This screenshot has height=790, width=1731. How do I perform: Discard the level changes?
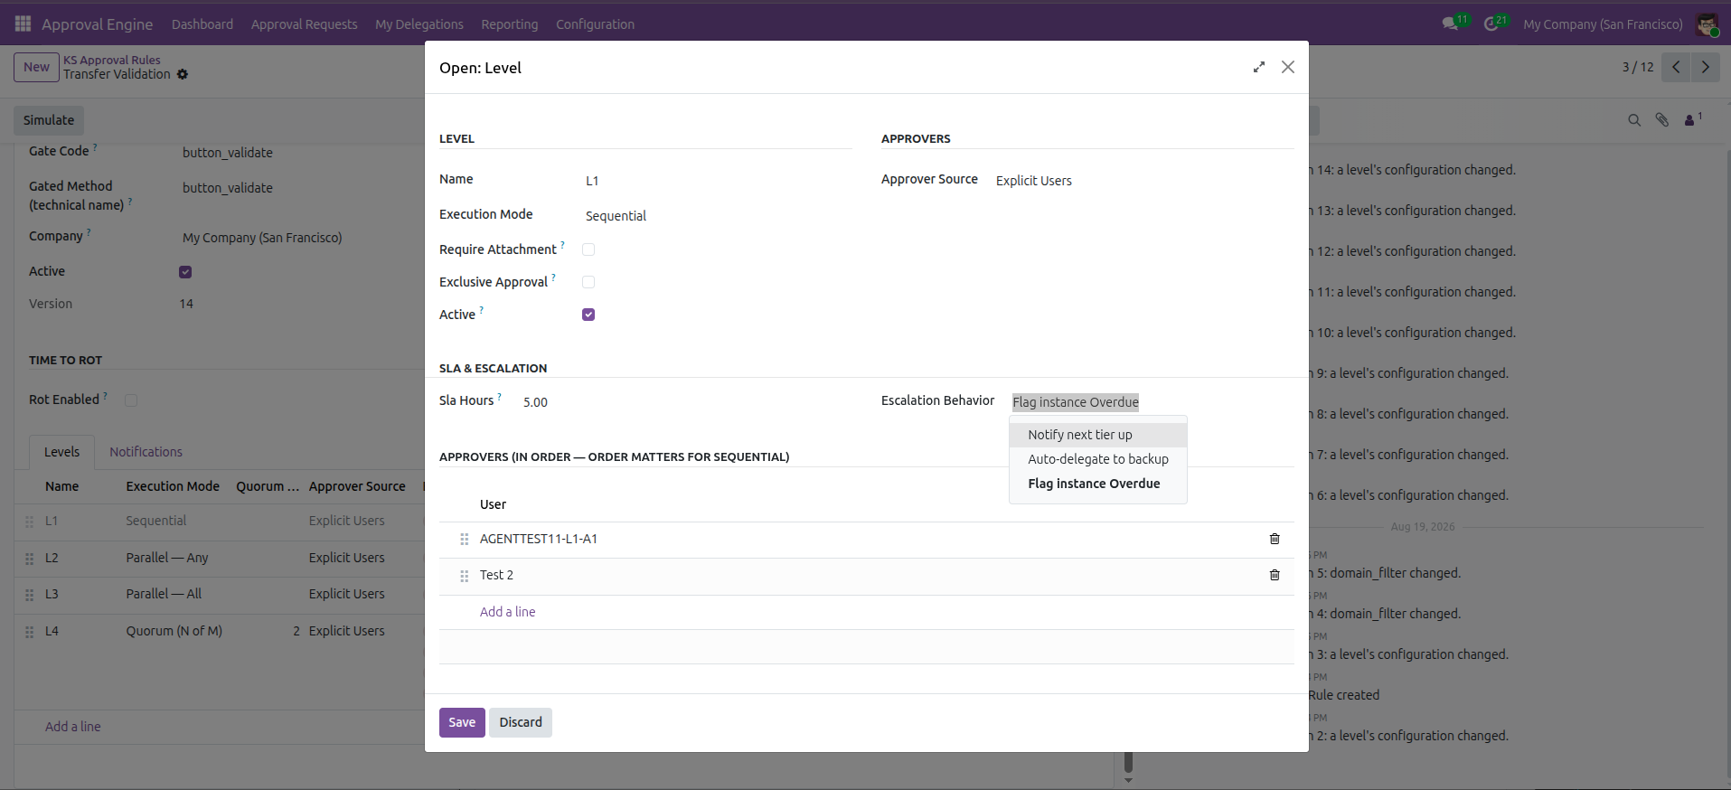pos(521,722)
